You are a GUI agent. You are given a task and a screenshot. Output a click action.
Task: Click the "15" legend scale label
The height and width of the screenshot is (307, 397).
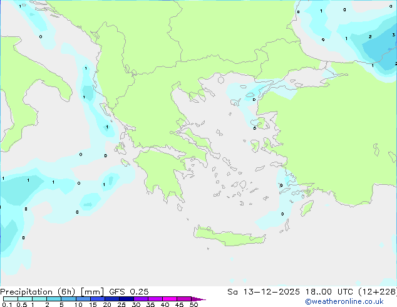[x=93, y=304]
